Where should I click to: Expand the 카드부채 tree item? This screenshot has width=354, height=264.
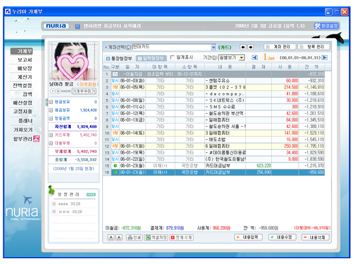click(51, 134)
